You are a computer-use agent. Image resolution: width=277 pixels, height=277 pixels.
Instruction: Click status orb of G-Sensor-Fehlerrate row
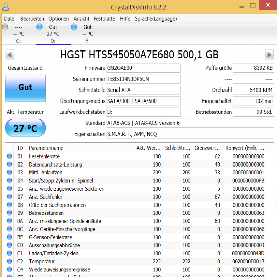click(9, 237)
